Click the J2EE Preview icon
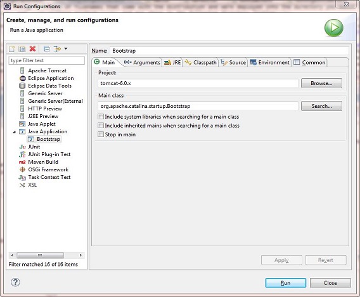Viewport: 360px width, 297px height. [22, 116]
